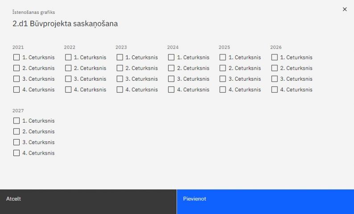Check 2026 1. Ceturksnis checkbox
Image resolution: width=354 pixels, height=214 pixels.
point(275,58)
